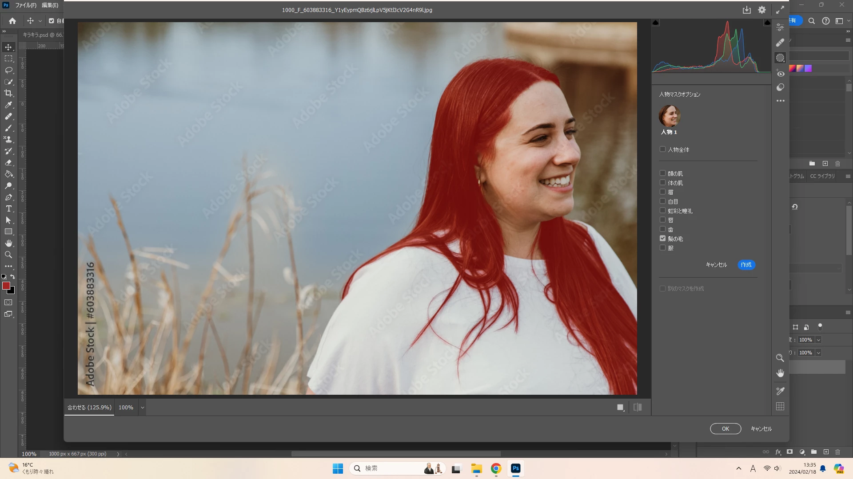Open the 編集(E) menu
Screen dimensions: 853x479
coord(50,5)
